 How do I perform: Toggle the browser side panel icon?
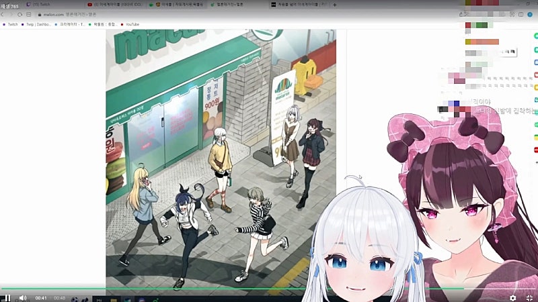point(521,14)
